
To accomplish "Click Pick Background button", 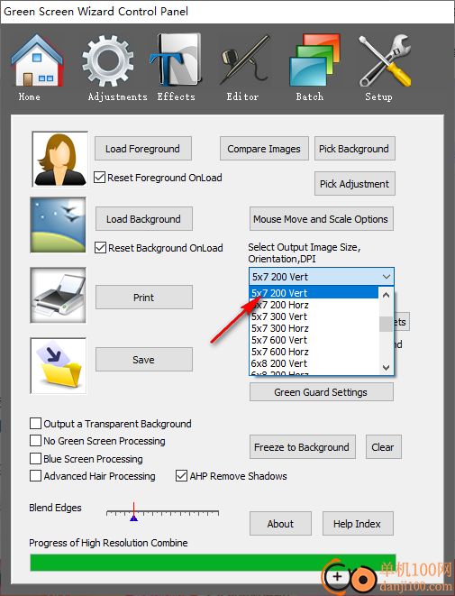I will pyautogui.click(x=354, y=149).
